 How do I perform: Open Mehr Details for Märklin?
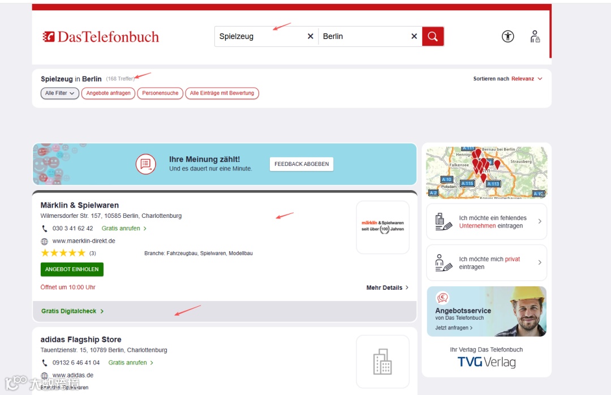(x=388, y=288)
